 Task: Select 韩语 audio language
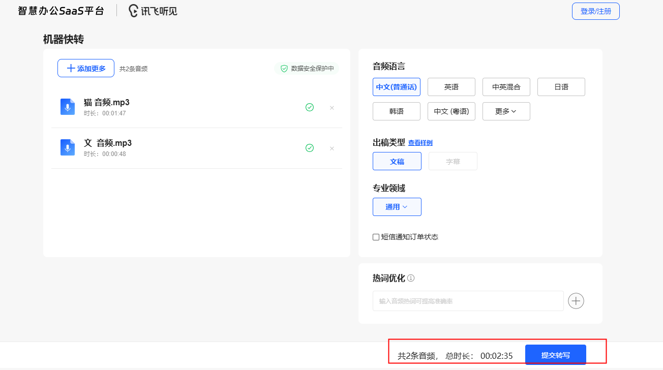coord(397,111)
